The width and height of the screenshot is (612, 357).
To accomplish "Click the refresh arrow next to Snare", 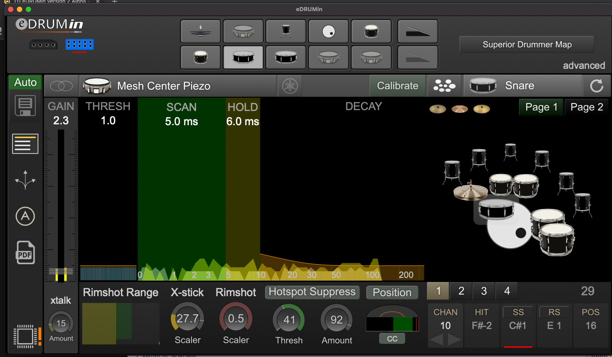I will coord(596,86).
